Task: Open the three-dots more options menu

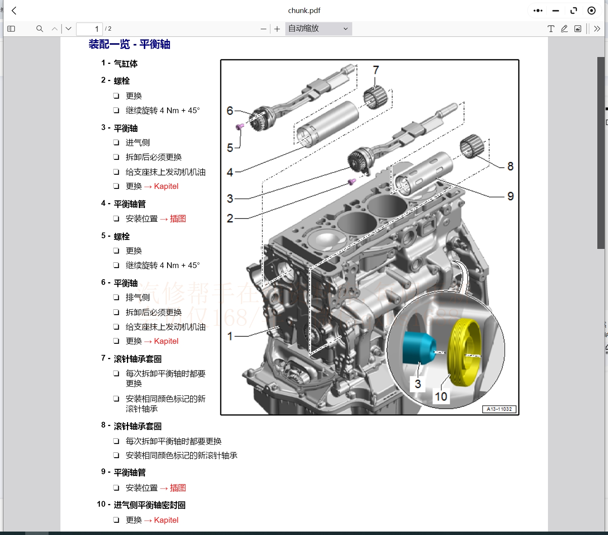Action: (538, 11)
